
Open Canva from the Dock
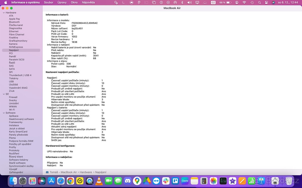coord(185,181)
